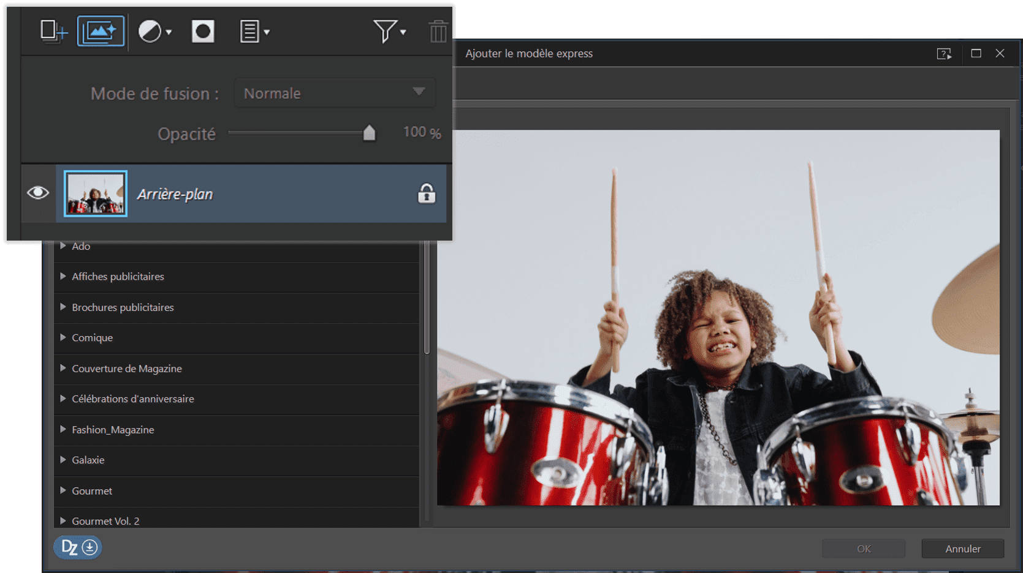Click the Arrière-plan layer name
Screen dimensions: 1023x573
pyautogui.click(x=175, y=194)
